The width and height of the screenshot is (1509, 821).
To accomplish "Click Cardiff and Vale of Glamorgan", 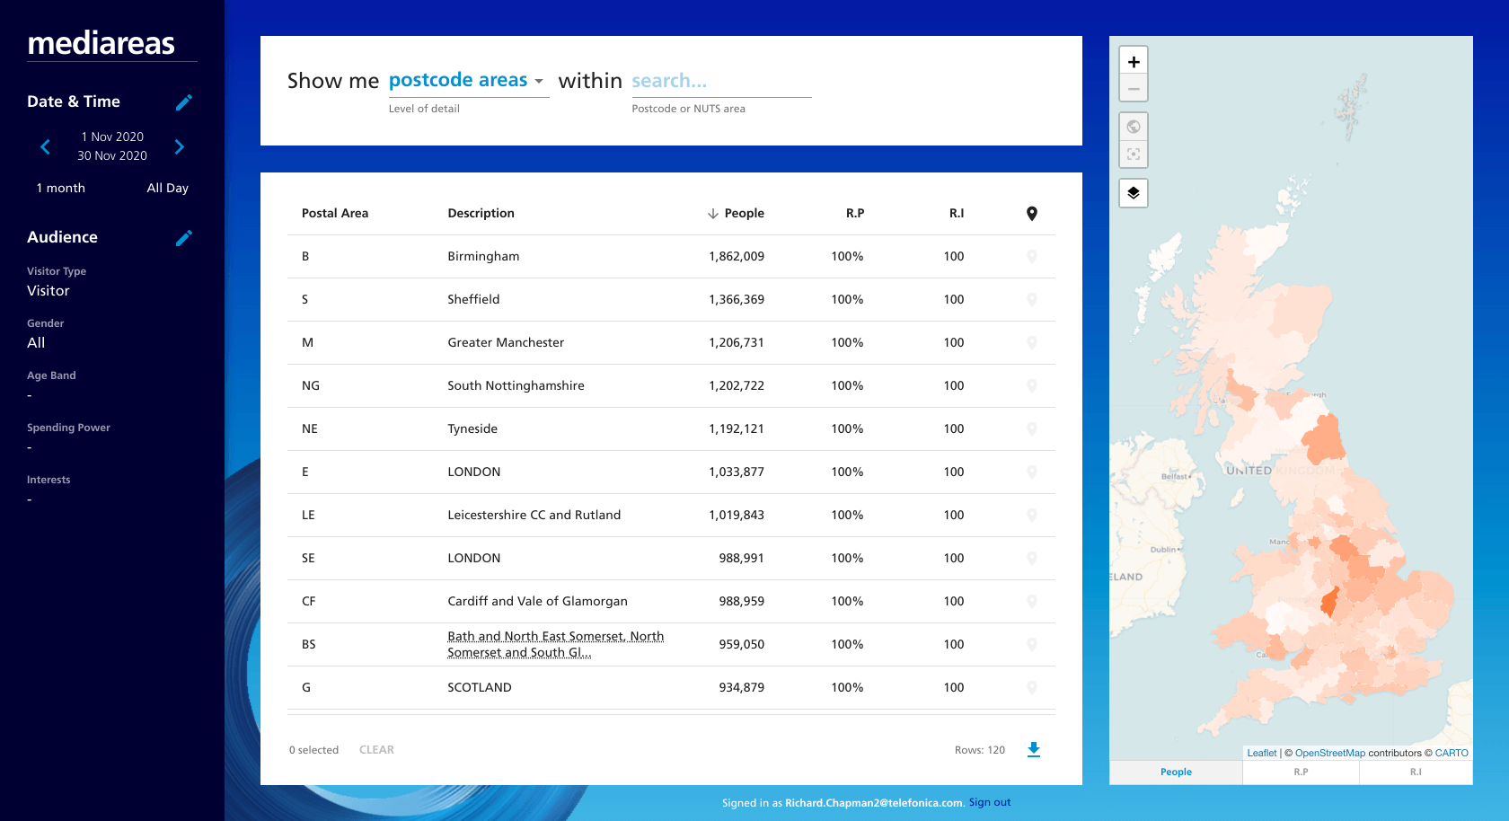I will pos(537,602).
